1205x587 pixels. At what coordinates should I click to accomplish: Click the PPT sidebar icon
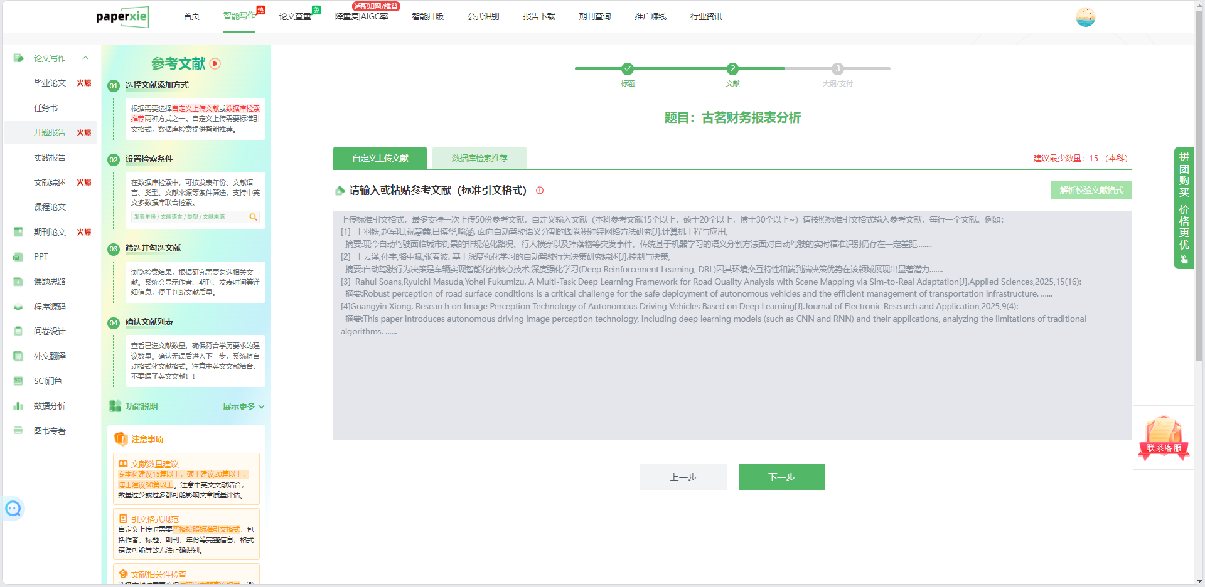[x=18, y=256]
